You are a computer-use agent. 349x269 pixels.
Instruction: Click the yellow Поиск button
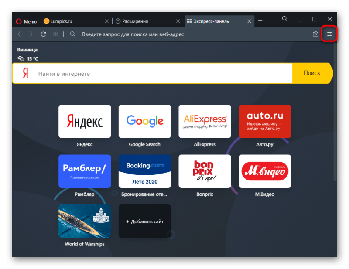coord(312,73)
